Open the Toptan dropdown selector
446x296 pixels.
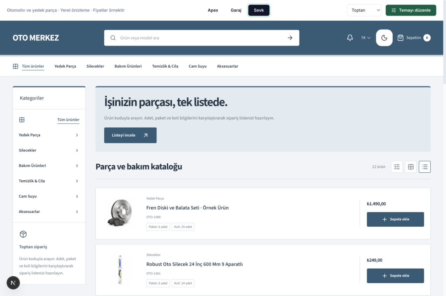[364, 10]
